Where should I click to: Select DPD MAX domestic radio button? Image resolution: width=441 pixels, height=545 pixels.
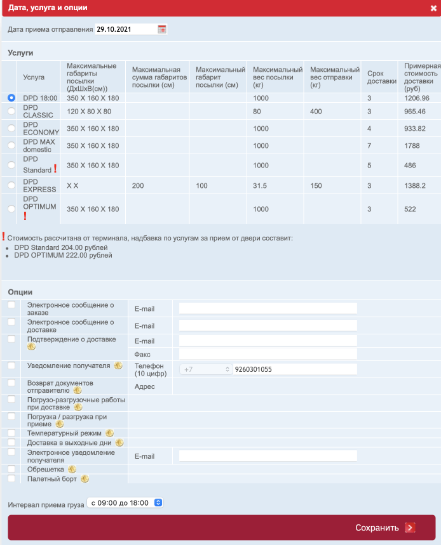tap(11, 145)
